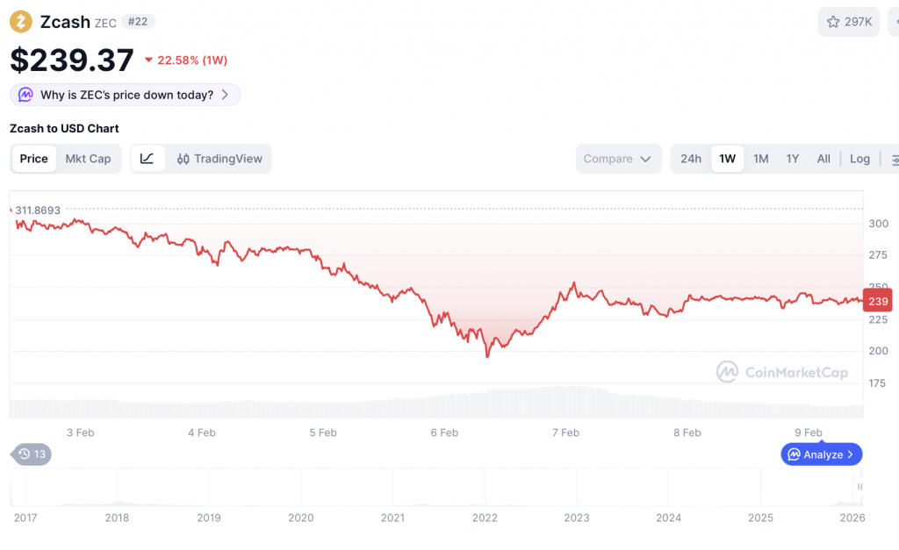
Task: Show All-time price history
Action: point(823,159)
